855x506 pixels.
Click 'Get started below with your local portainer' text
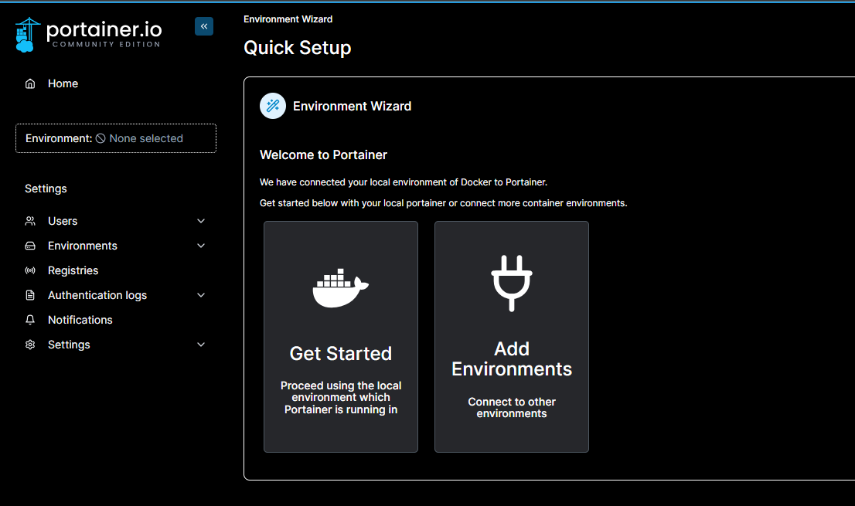coord(443,203)
